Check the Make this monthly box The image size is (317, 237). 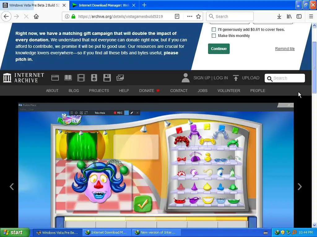[214, 36]
